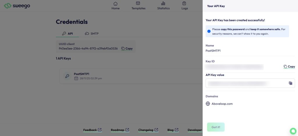This screenshot has width=298, height=136.
Task: Open the Statistics chart icon
Action: [x=163, y=4]
